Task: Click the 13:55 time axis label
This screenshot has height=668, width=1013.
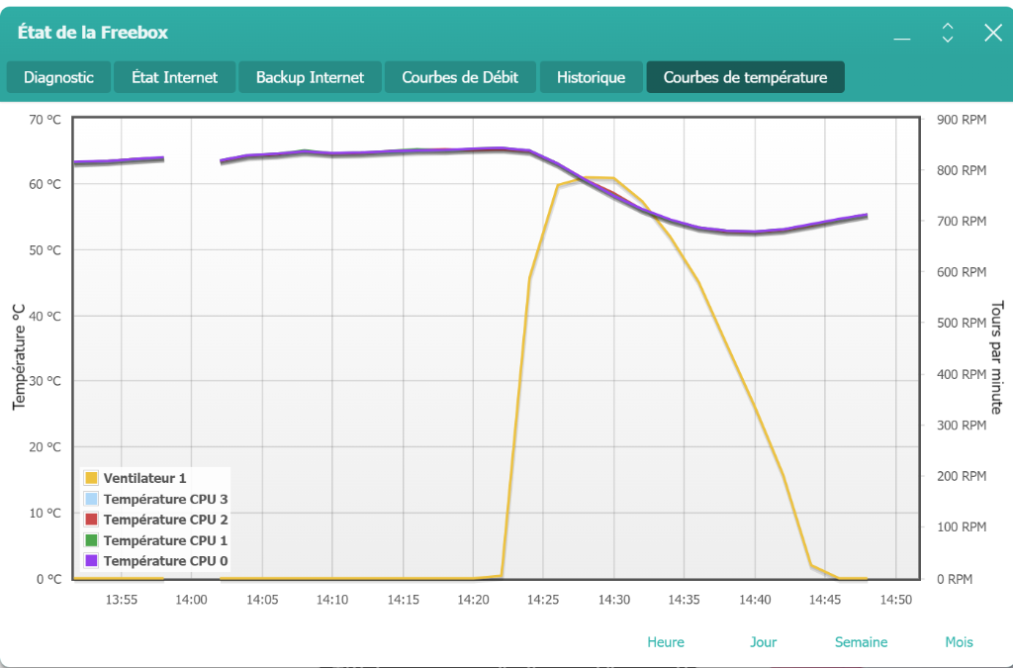Action: 122,600
